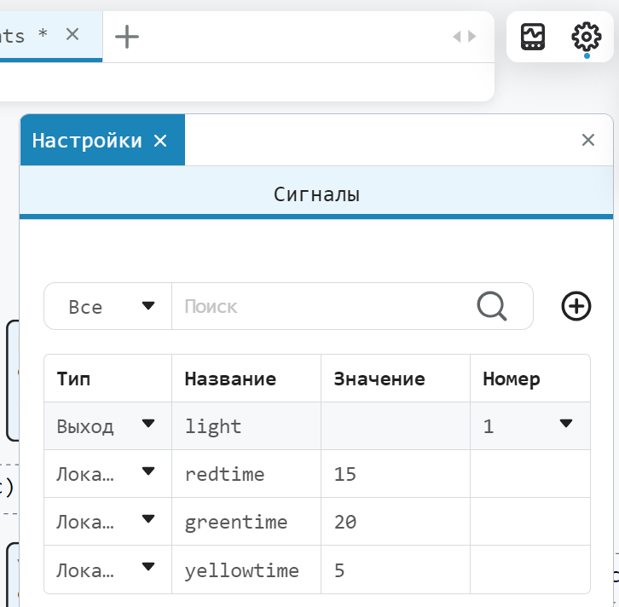Image resolution: width=619 pixels, height=607 pixels.
Task: Close the settings panel
Action: 587,141
